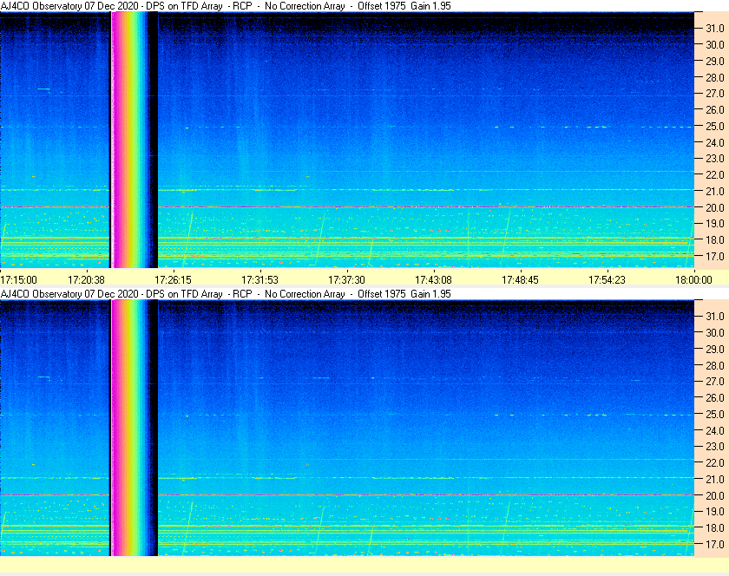This screenshot has width=729, height=576.
Task: Click 24.0 frequency label on upper spectrogram
Action: (715, 142)
